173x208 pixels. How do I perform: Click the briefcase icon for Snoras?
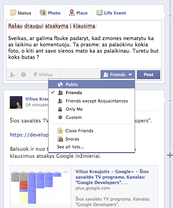(x=60, y=139)
